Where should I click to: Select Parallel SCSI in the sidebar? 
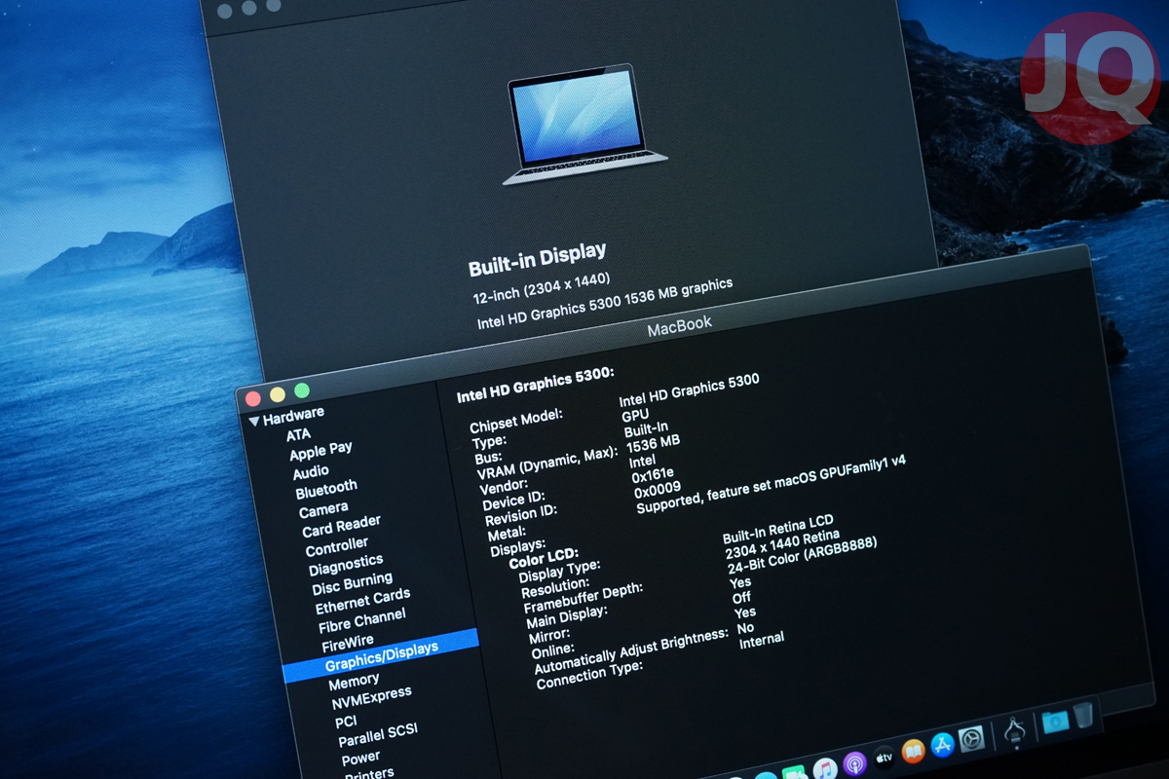point(378,735)
